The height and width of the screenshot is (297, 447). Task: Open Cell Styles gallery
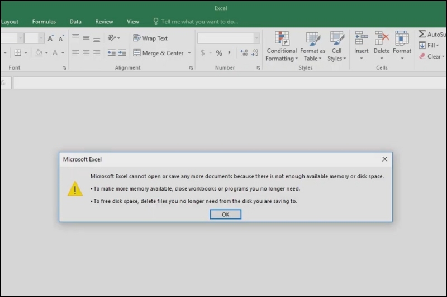point(337,46)
